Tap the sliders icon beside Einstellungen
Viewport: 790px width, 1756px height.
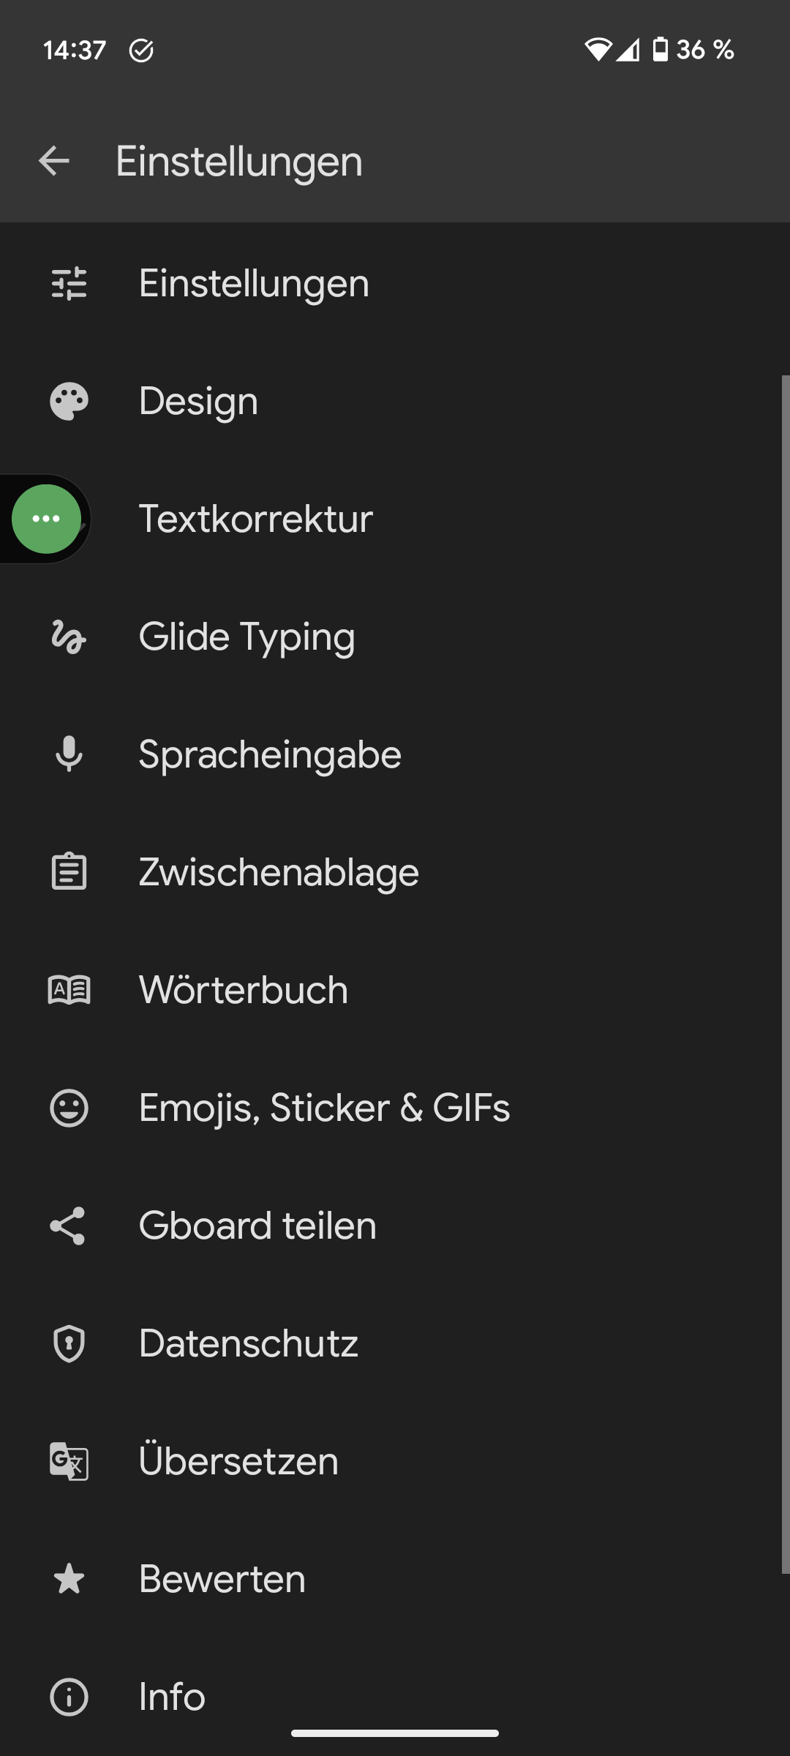69,284
